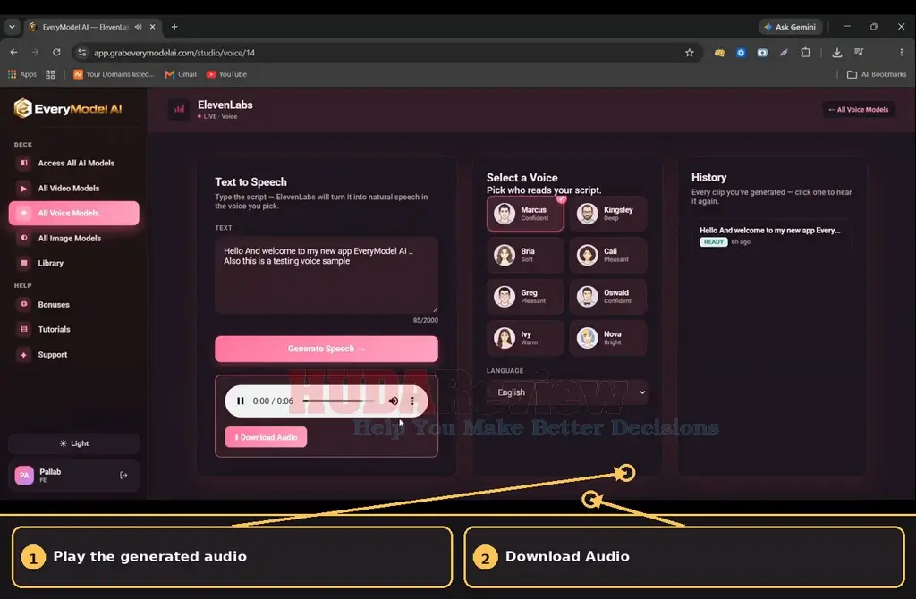This screenshot has width=916, height=599.
Task: Click the camera extension icon in toolbar
Action: [762, 53]
